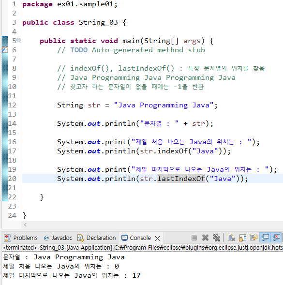Click the Korean comment on line 10
The width and height of the screenshot is (283, 285).
[130, 87]
